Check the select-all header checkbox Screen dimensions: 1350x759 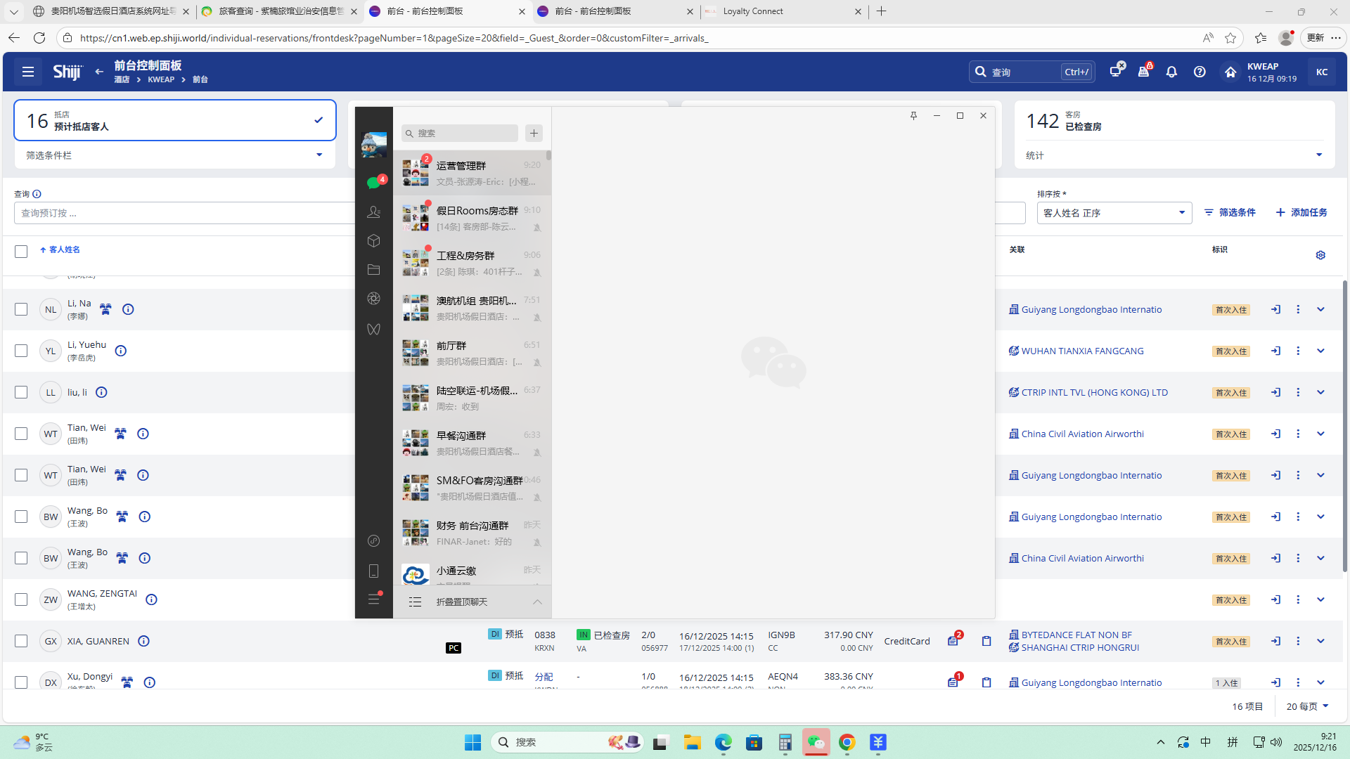pyautogui.click(x=21, y=251)
